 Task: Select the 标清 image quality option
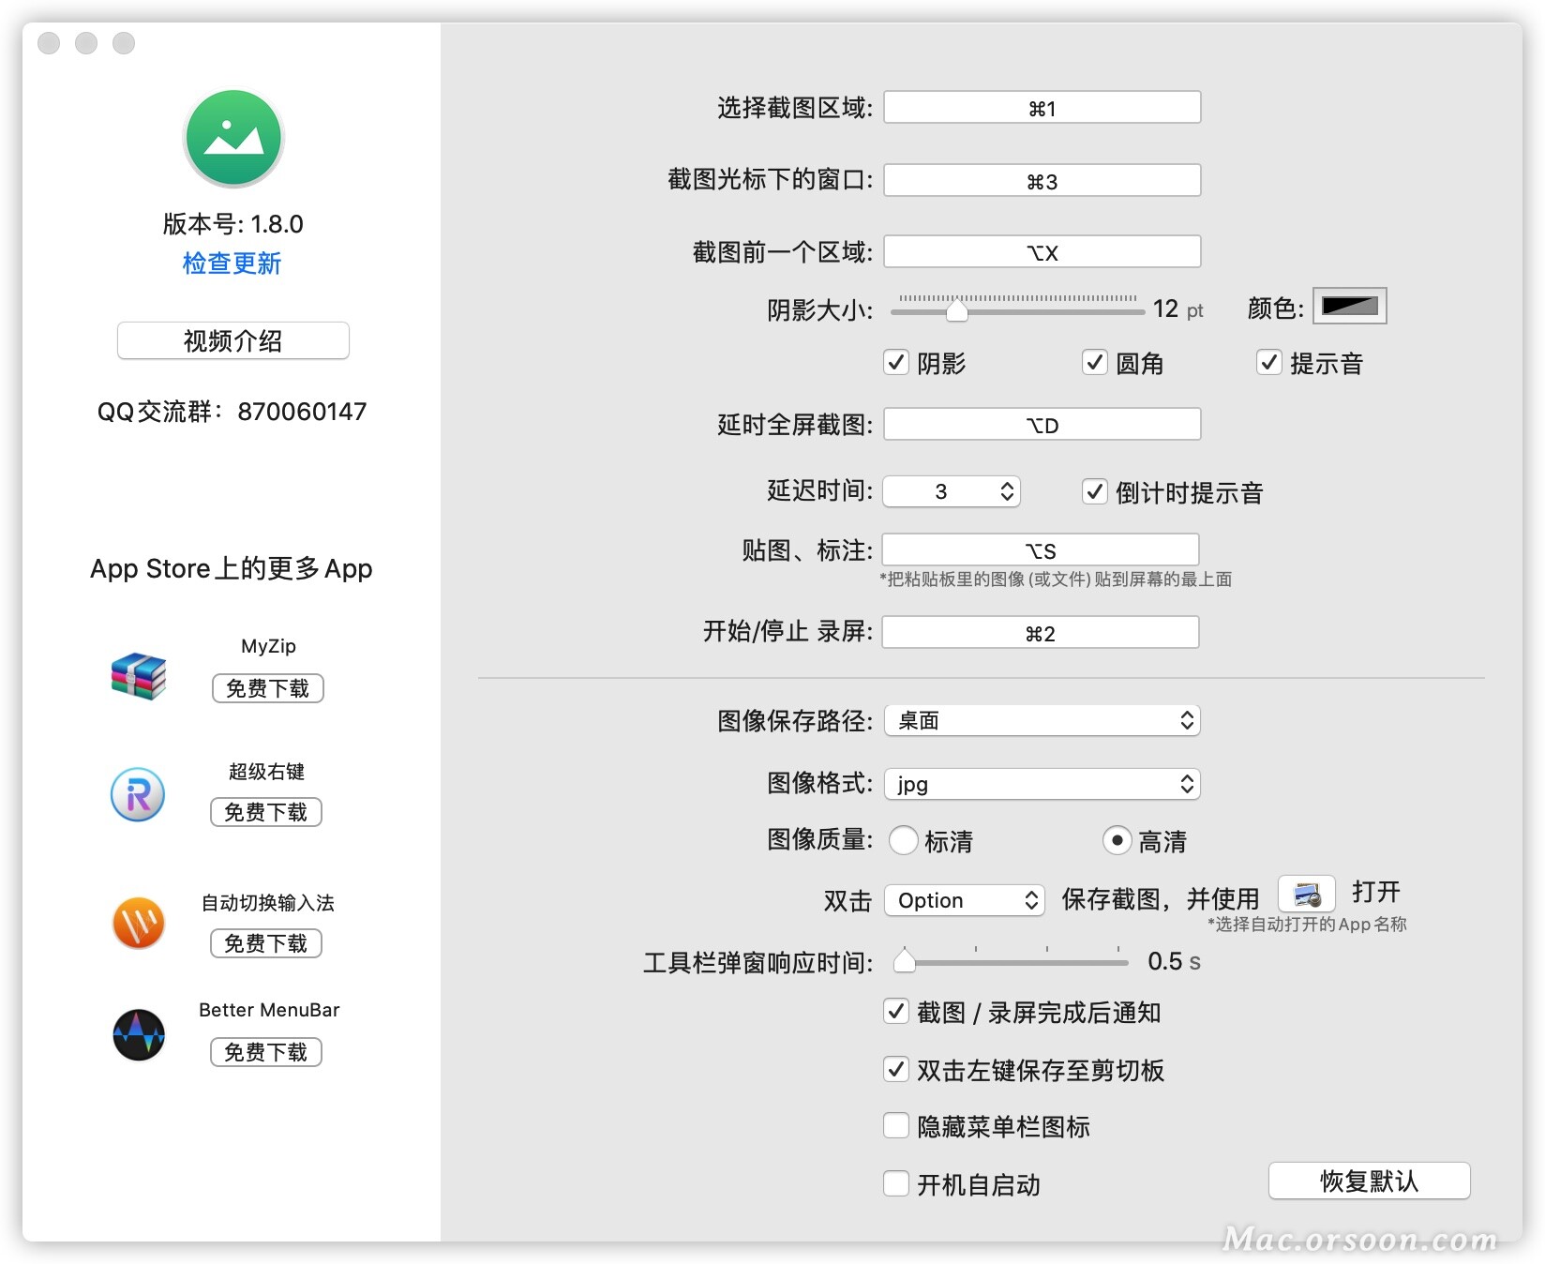(x=904, y=842)
